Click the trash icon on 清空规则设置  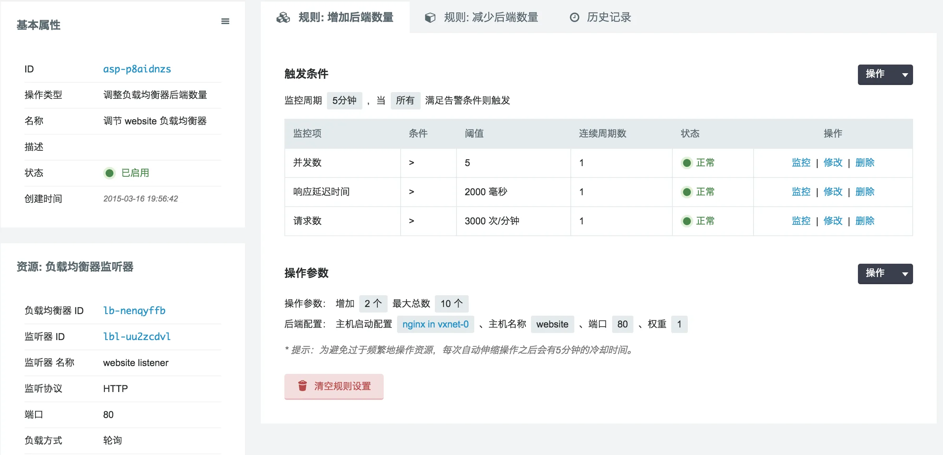pyautogui.click(x=303, y=386)
